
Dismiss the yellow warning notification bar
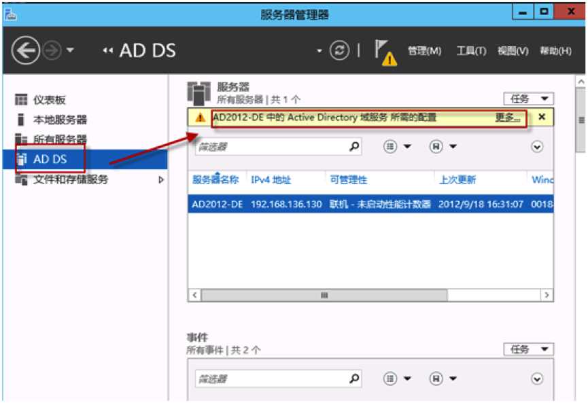coord(542,117)
